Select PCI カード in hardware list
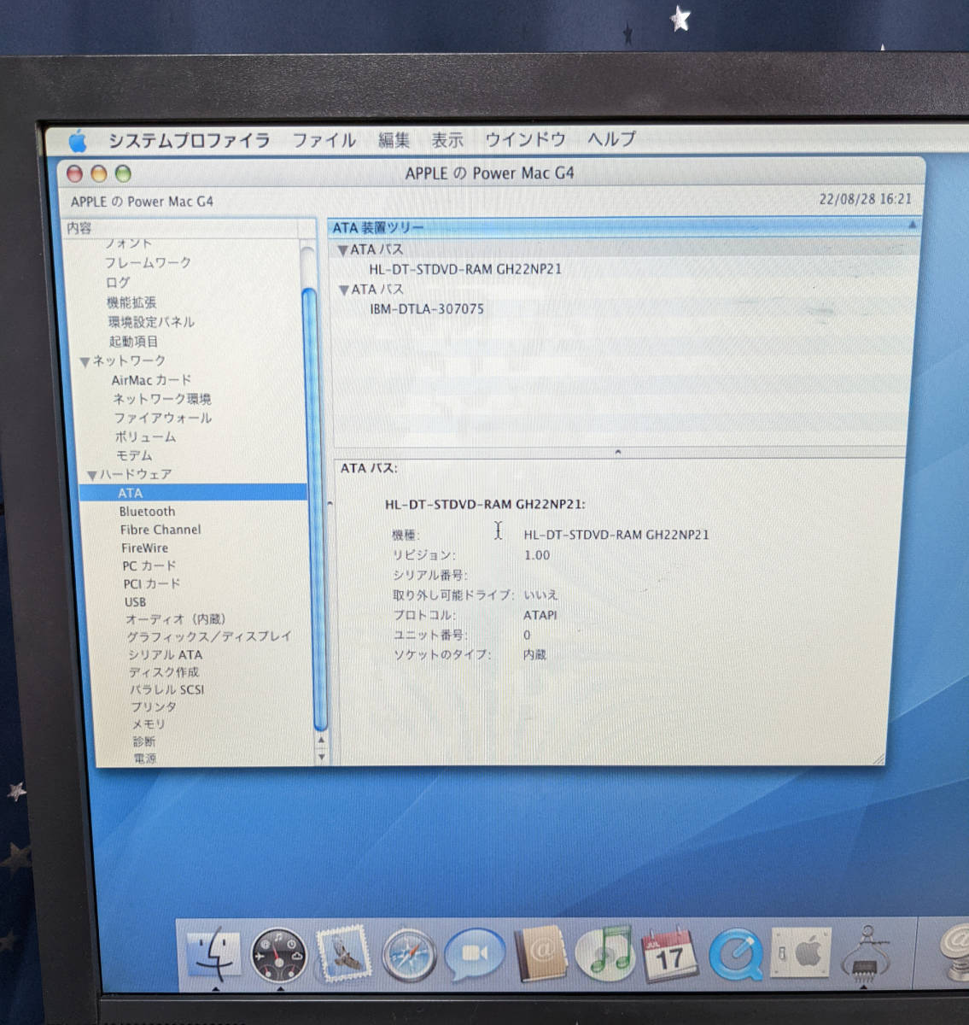 click(x=152, y=584)
